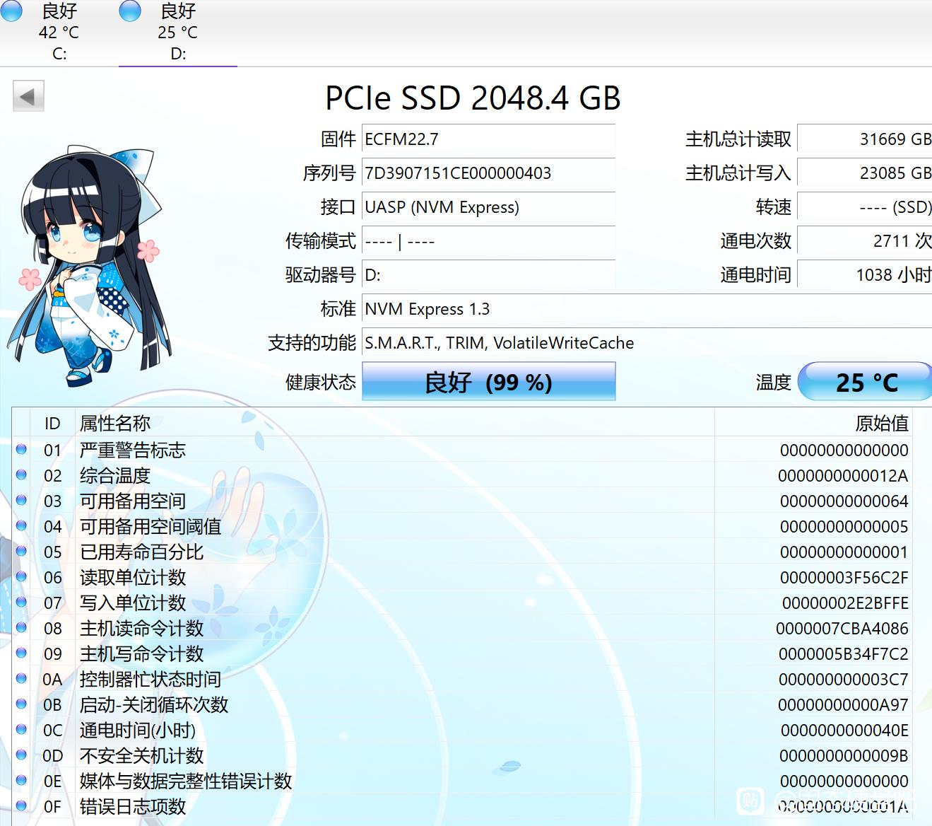Click raw value 0000000000012A
932x826 pixels.
[x=843, y=476]
